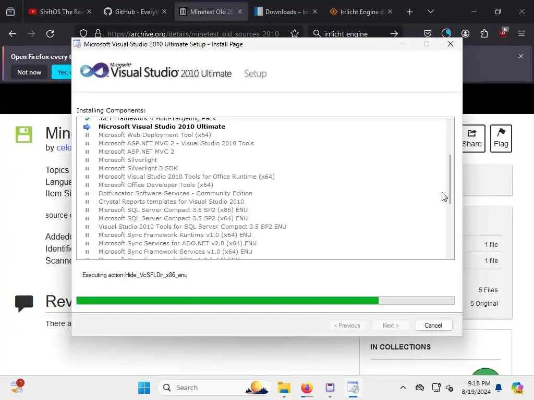Open a new tab with the plus icon
Image resolution: width=534 pixels, height=400 pixels.
pos(409,12)
